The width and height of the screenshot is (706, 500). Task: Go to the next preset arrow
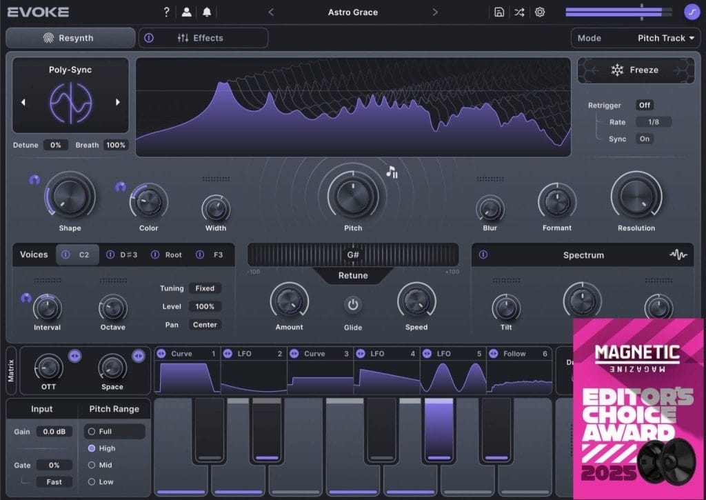coord(435,12)
